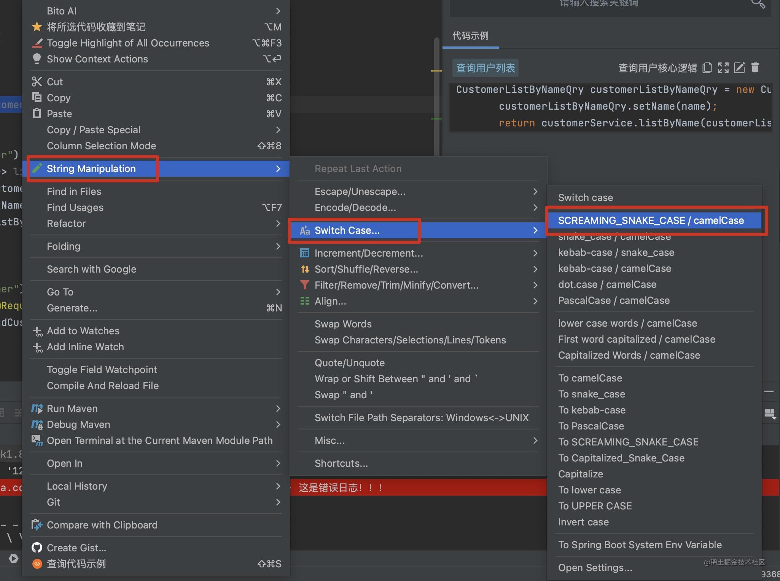Image resolution: width=780 pixels, height=581 pixels.
Task: Click the Add to Watches icon
Action: 37,331
